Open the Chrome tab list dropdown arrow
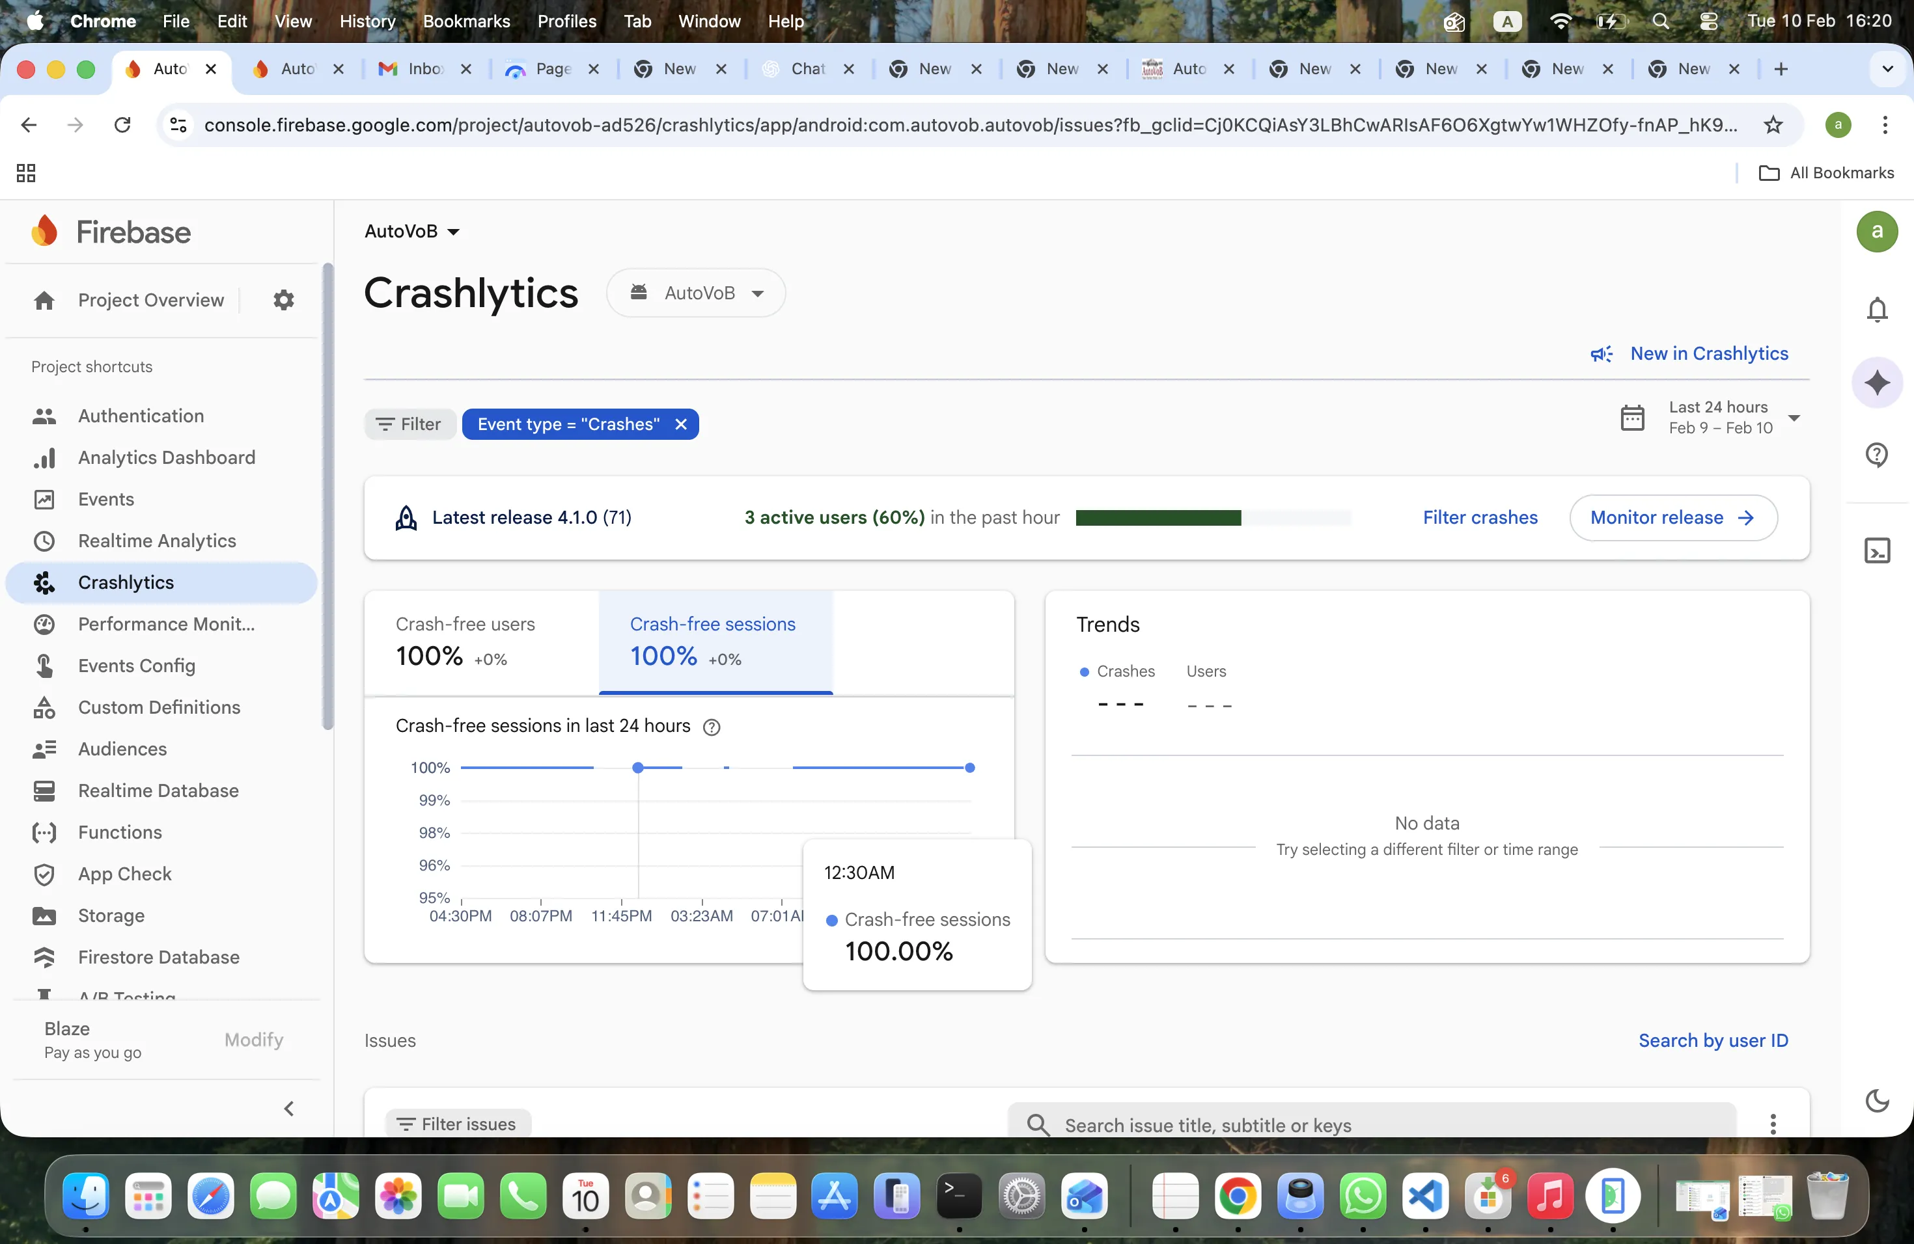 click(x=1887, y=69)
